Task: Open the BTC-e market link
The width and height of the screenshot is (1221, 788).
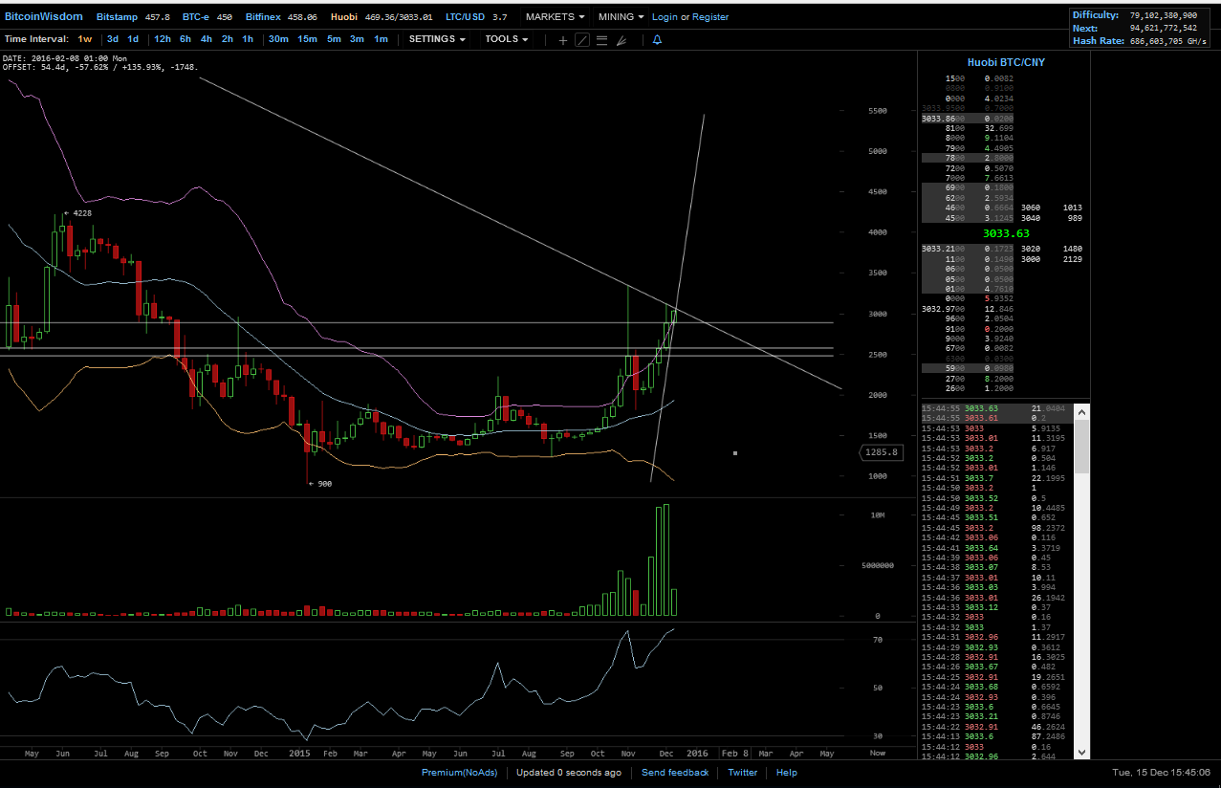Action: coord(207,17)
